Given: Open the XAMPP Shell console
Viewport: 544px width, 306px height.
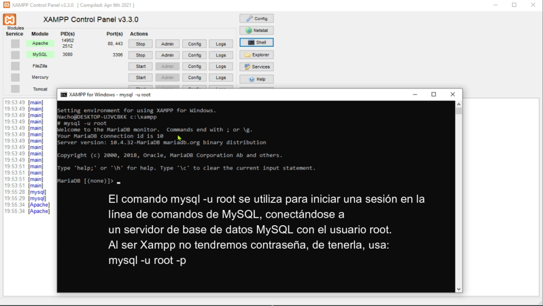Looking at the screenshot, I should (257, 42).
